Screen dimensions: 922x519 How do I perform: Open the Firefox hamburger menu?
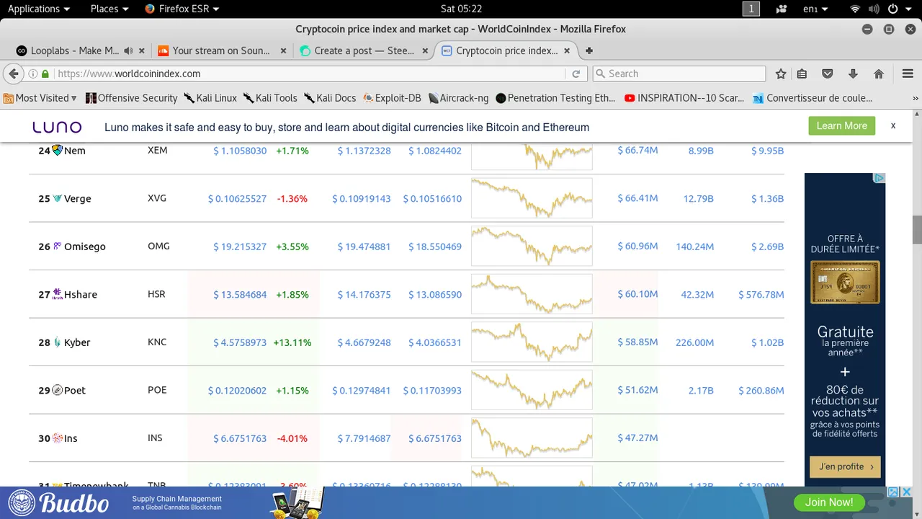[x=908, y=74]
